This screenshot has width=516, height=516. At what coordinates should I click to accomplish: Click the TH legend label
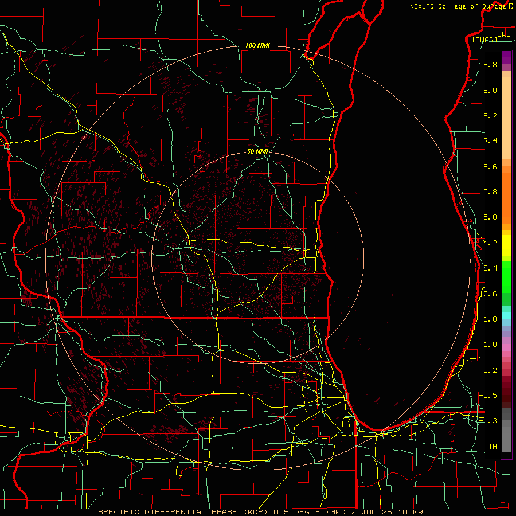(492, 446)
